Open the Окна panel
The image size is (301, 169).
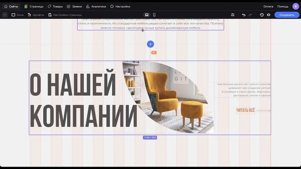tap(17, 15)
